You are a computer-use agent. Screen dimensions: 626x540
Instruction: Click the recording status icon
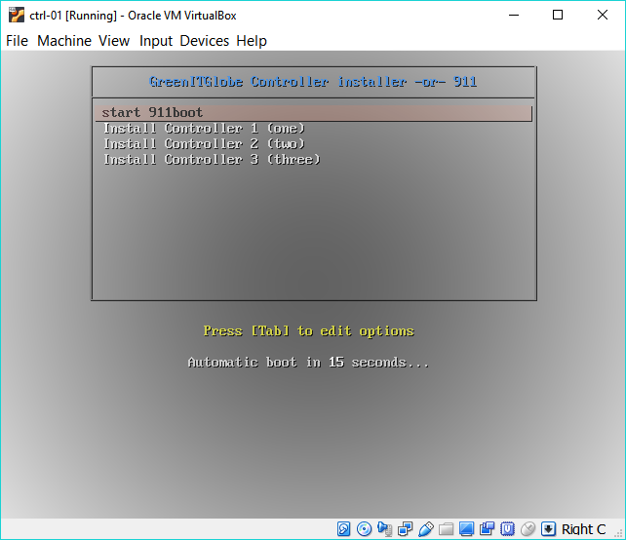click(488, 529)
